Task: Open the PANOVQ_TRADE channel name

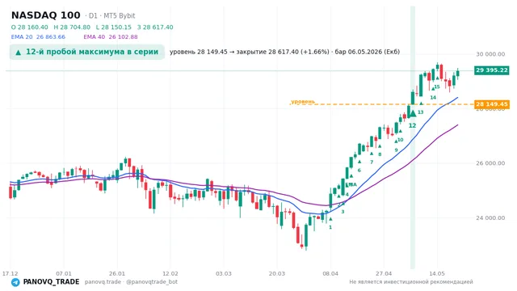Action: pyautogui.click(x=51, y=282)
